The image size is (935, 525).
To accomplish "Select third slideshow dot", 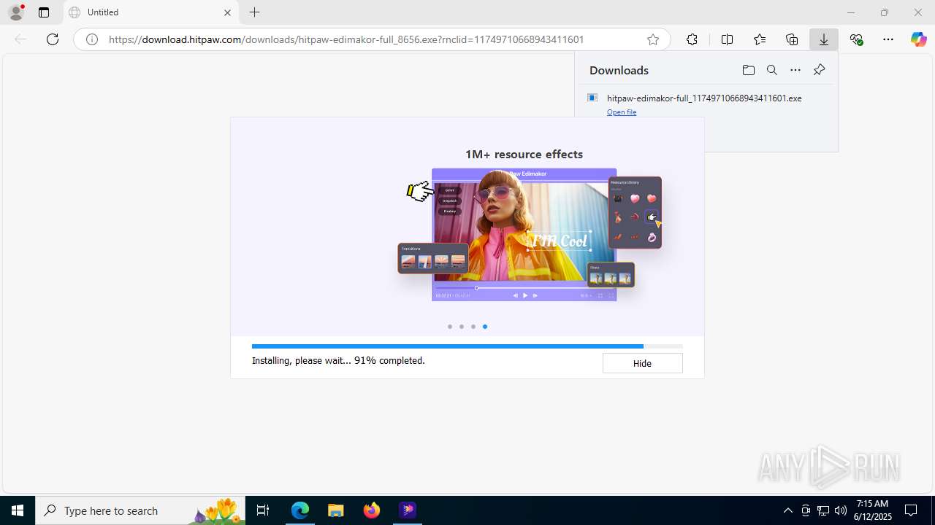I will coord(473,327).
